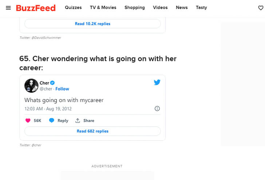
Task: Open the heart wishlist icon in header
Action: (x=261, y=8)
